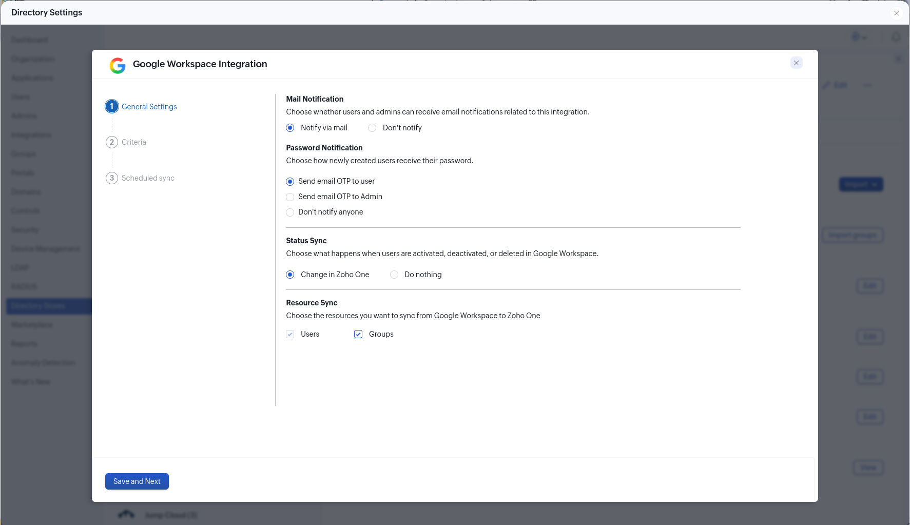Open the blue Import dropdown behind dialog

(x=861, y=184)
